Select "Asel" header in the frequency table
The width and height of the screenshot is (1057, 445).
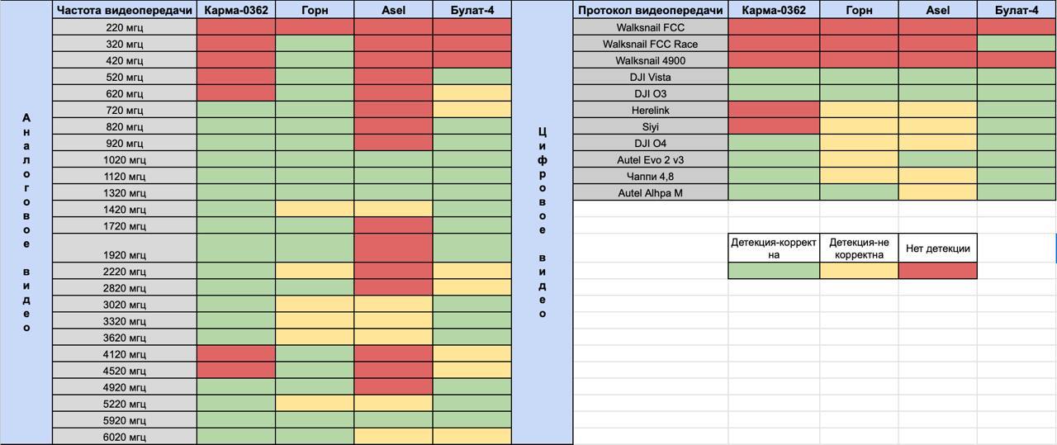click(x=393, y=10)
